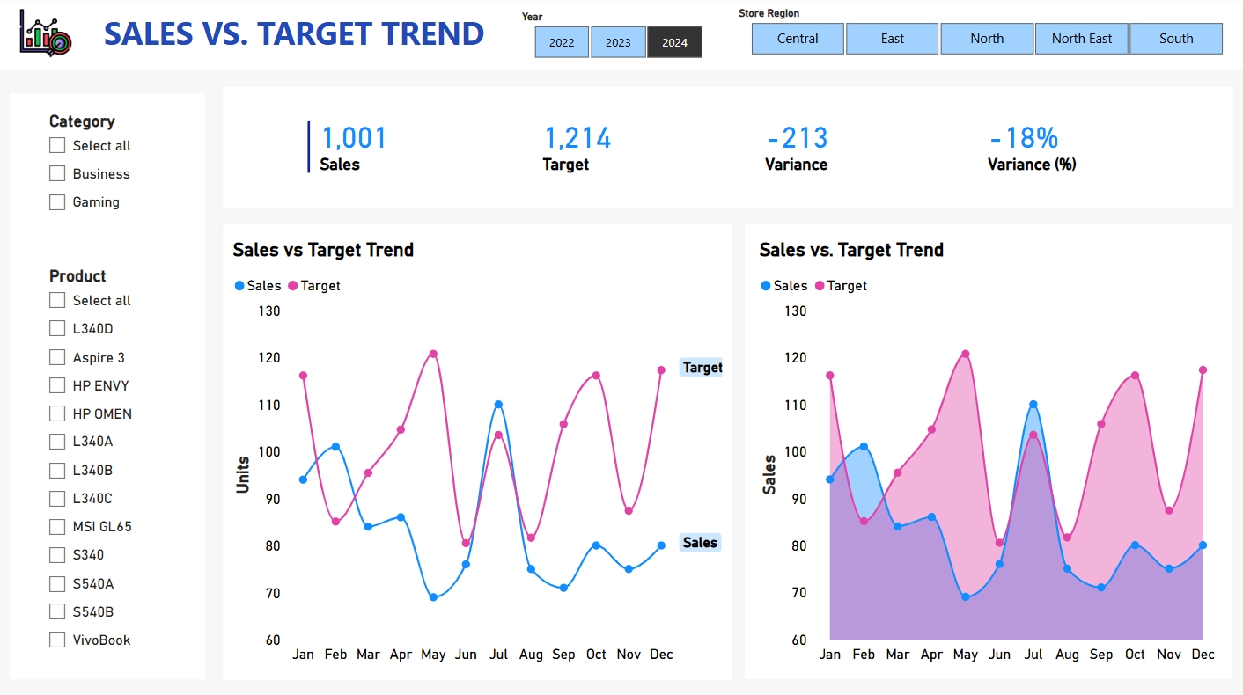
Task: Click the Target series label in line chart
Action: (702, 368)
